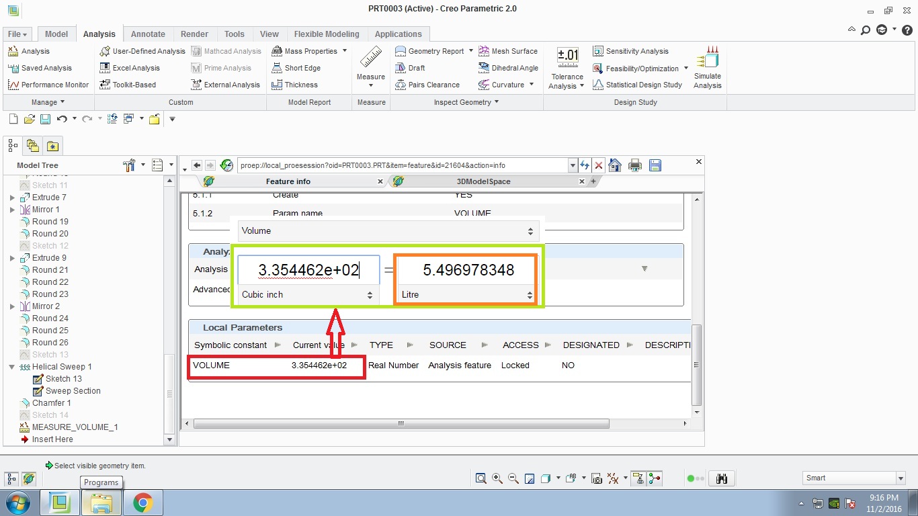Collapse the Helical Sweep 1 feature

pyautogui.click(x=12, y=367)
